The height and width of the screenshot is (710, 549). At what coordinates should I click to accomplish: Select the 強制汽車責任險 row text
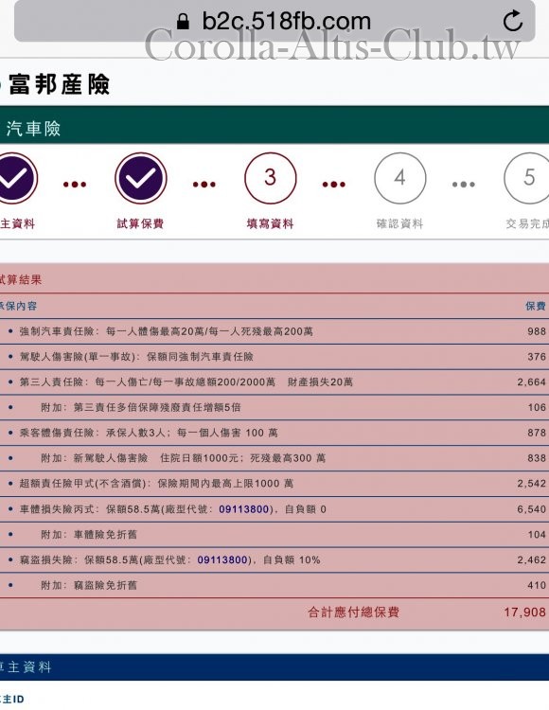coord(166,331)
